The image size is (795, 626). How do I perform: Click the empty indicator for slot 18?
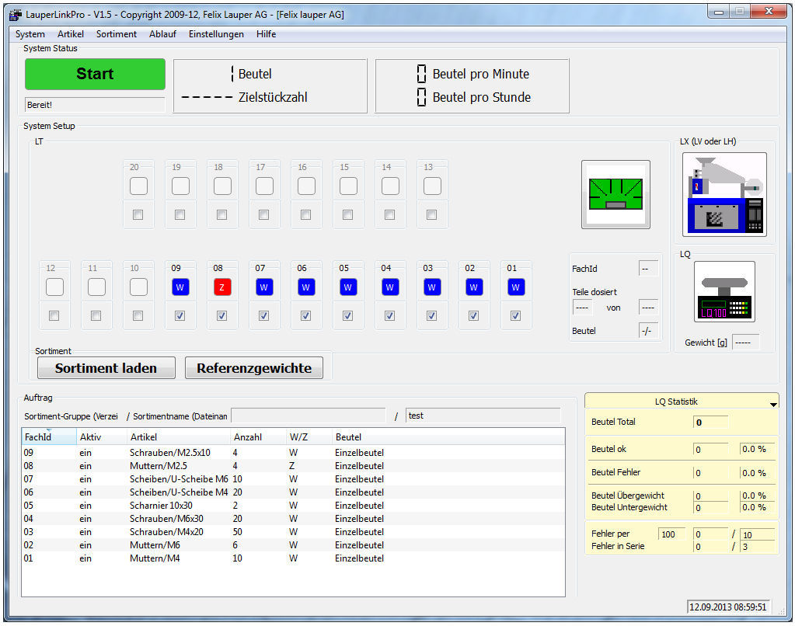click(222, 186)
